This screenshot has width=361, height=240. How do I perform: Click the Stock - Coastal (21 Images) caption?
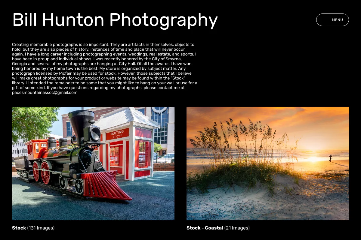coord(218,228)
